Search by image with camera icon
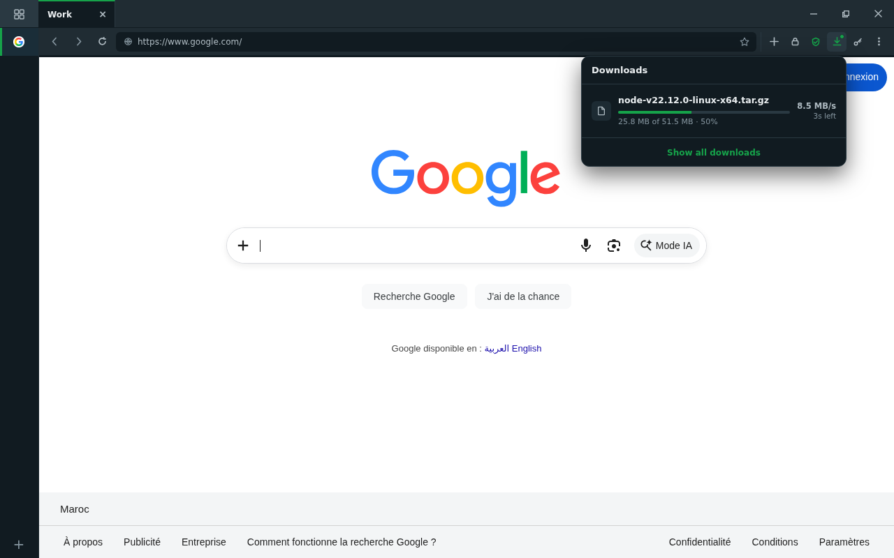This screenshot has width=894, height=558. 614,246
